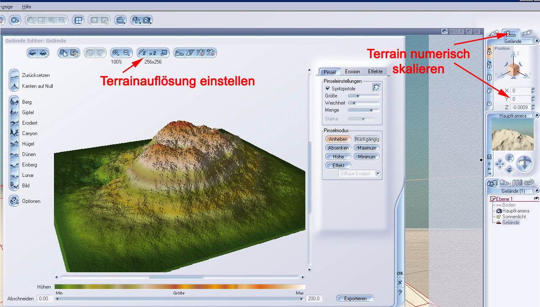The image size is (540, 307).
Task: Toggle the Spritzpistole checkbox
Action: point(328,89)
